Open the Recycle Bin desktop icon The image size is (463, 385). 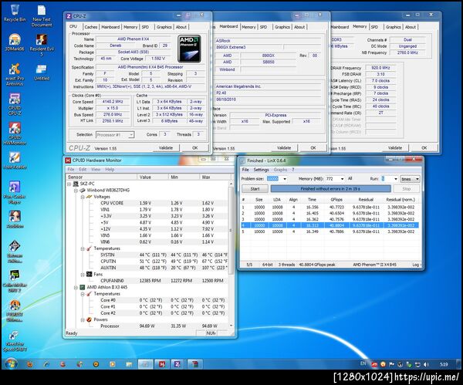[x=15, y=13]
